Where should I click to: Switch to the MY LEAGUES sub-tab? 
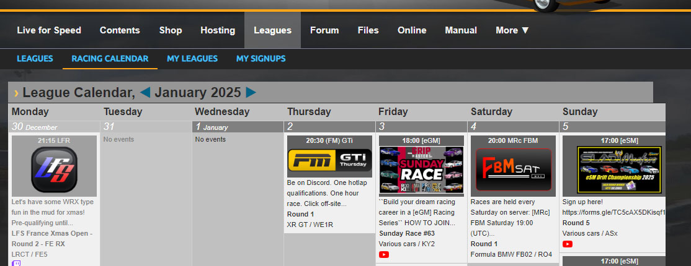192,59
